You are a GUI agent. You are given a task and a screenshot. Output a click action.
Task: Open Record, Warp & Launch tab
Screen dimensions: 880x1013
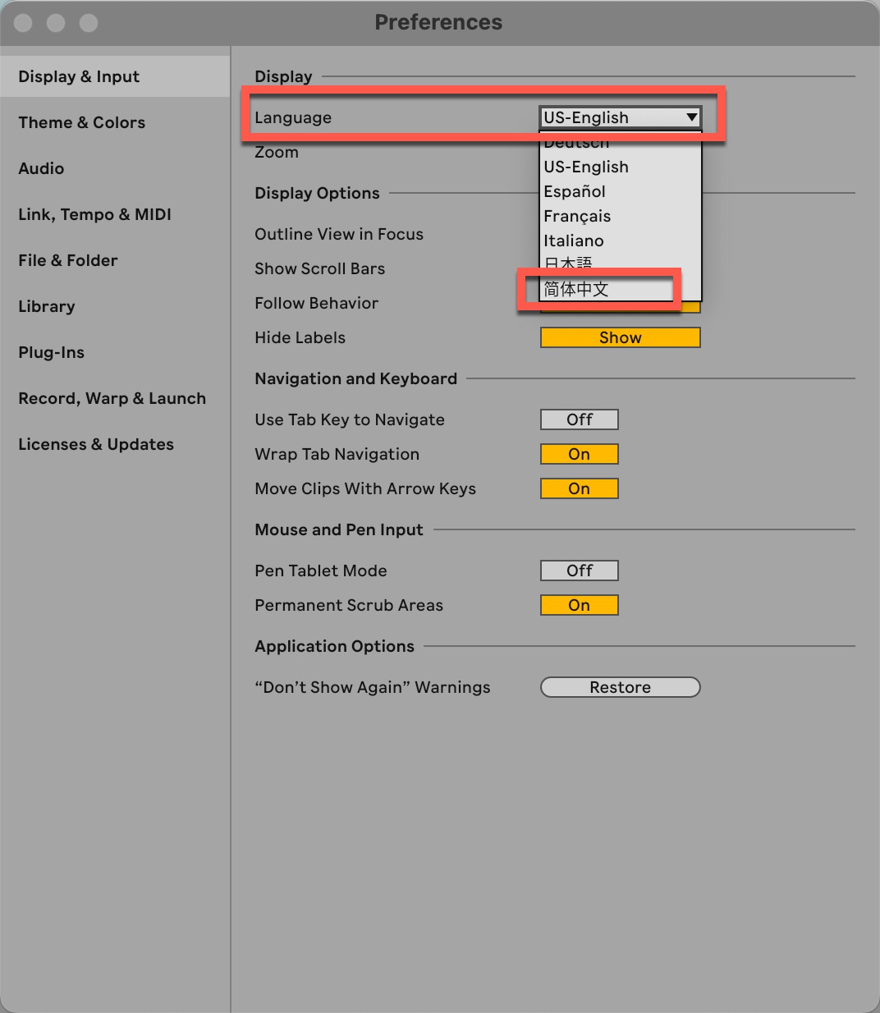click(x=112, y=398)
